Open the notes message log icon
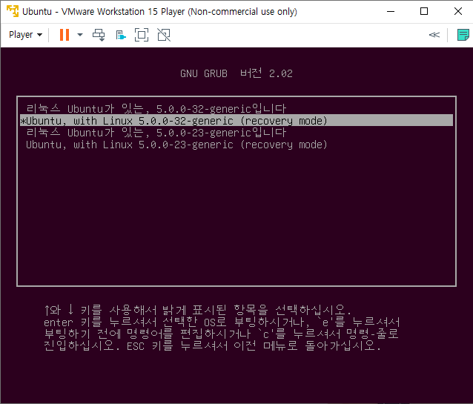Screen dimensions: 473x404 pos(463,35)
